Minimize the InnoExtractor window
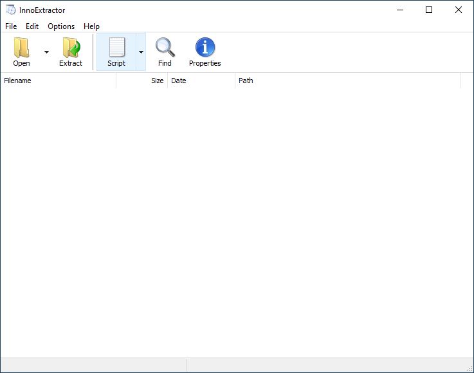Image resolution: width=474 pixels, height=373 pixels. pos(400,10)
